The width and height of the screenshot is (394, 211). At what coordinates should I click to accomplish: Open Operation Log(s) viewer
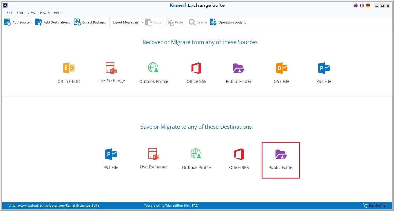pyautogui.click(x=228, y=22)
